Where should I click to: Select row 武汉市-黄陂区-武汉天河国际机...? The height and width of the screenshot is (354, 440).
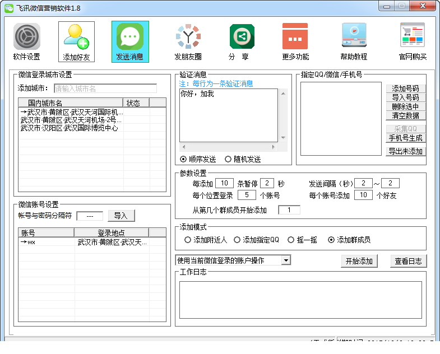click(x=92, y=112)
